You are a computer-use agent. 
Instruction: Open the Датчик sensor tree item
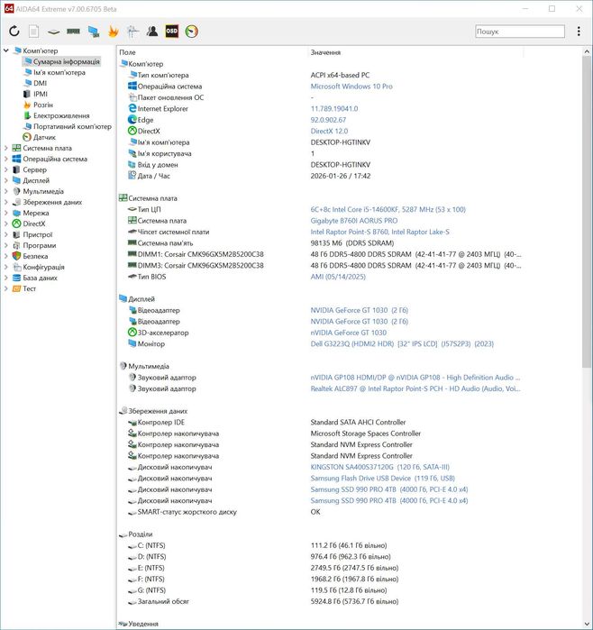point(40,137)
